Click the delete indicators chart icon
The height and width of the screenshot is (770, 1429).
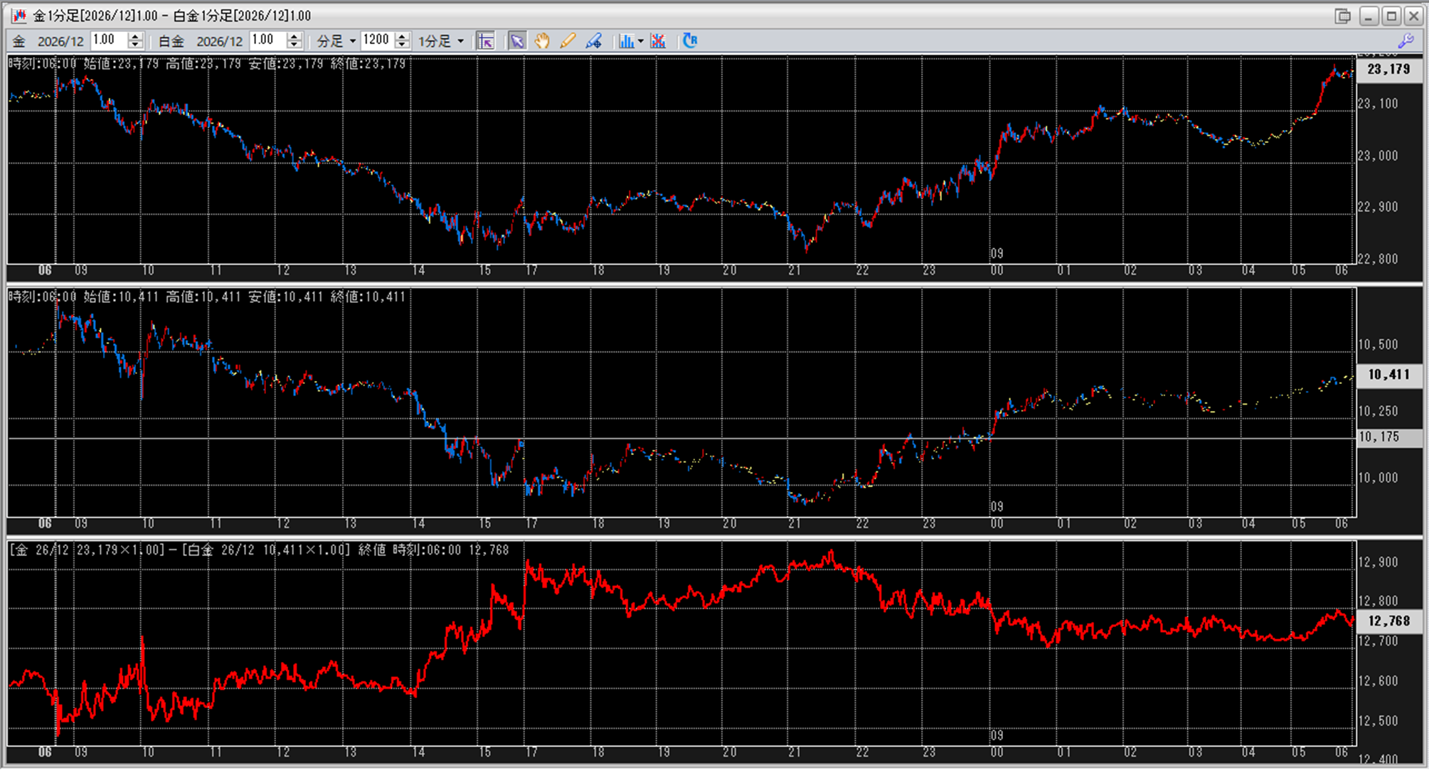[x=658, y=41]
